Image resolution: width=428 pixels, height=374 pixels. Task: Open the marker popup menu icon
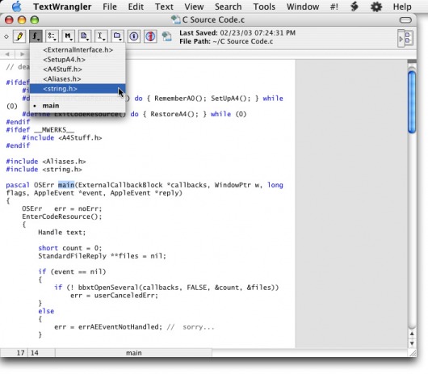coord(69,36)
